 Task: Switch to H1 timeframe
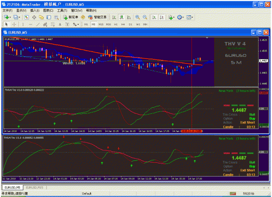116,24
